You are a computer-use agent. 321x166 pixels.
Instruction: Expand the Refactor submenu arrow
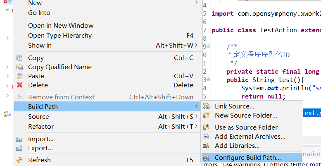[196, 126]
